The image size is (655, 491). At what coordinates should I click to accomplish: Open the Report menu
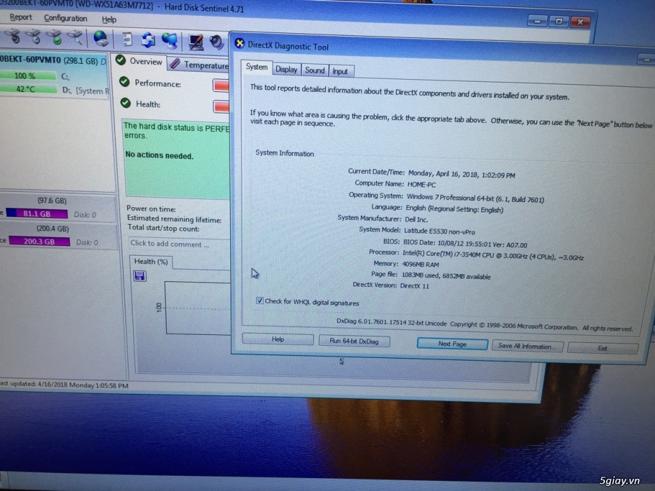click(x=20, y=17)
